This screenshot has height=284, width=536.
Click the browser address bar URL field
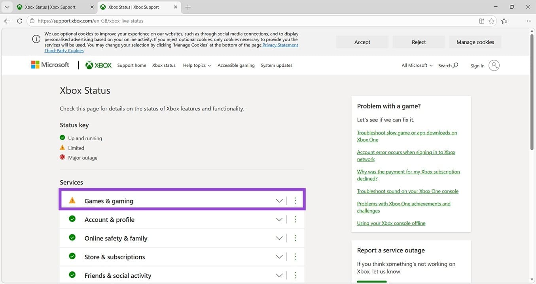click(253, 21)
